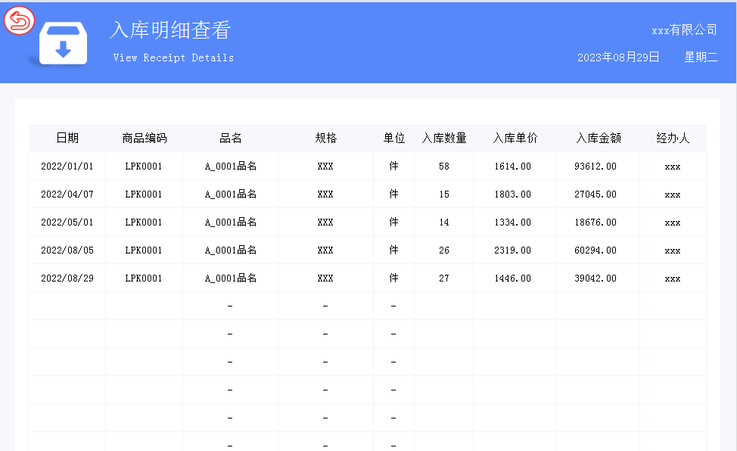
Task: Click the red back arrow icon
Action: coord(19,20)
